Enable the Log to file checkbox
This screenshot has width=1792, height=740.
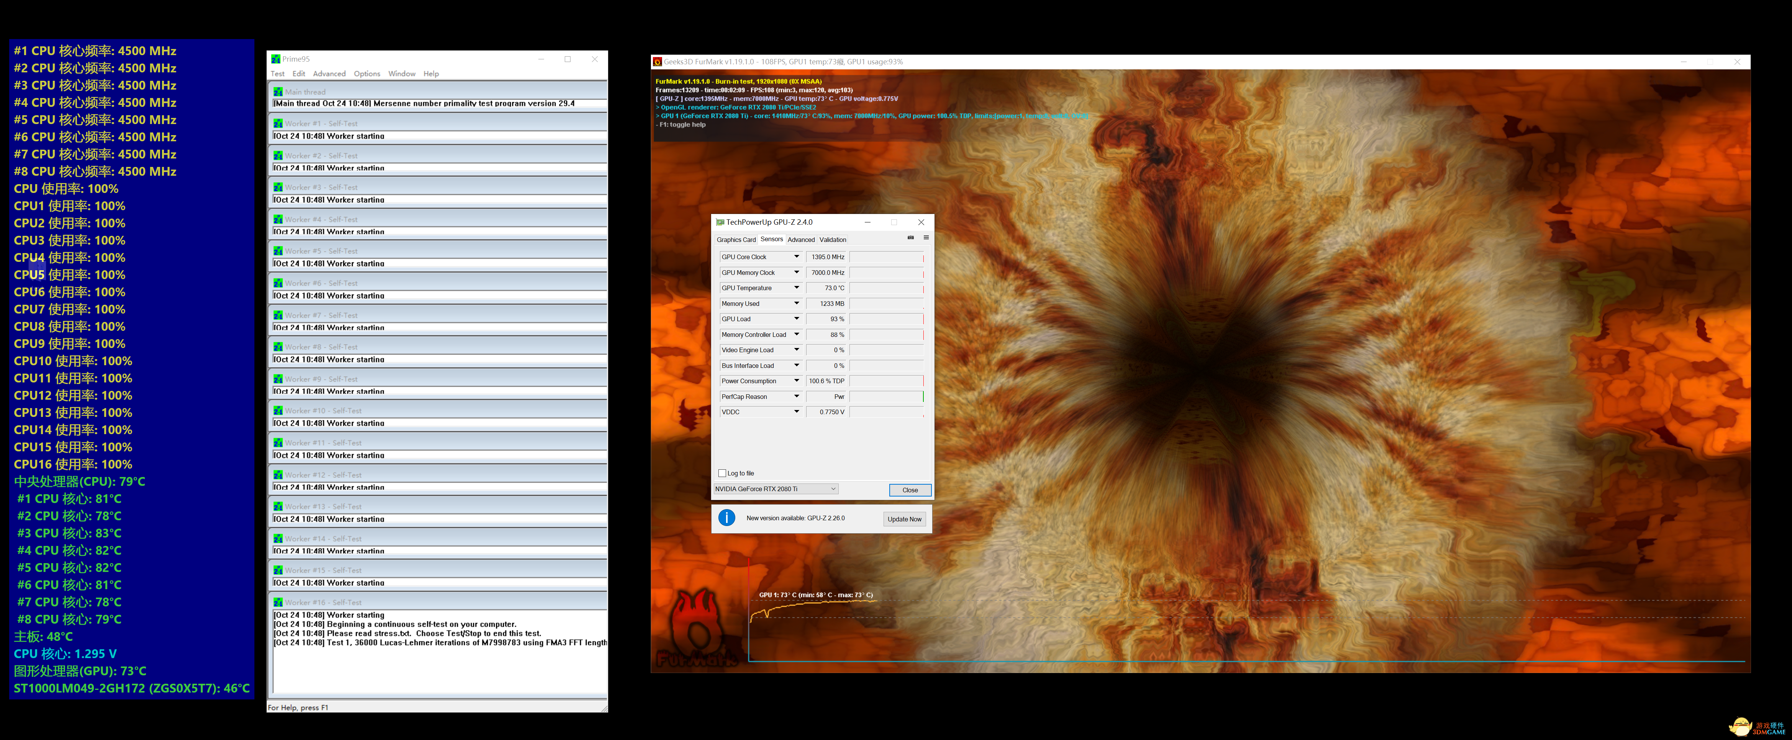pos(722,473)
